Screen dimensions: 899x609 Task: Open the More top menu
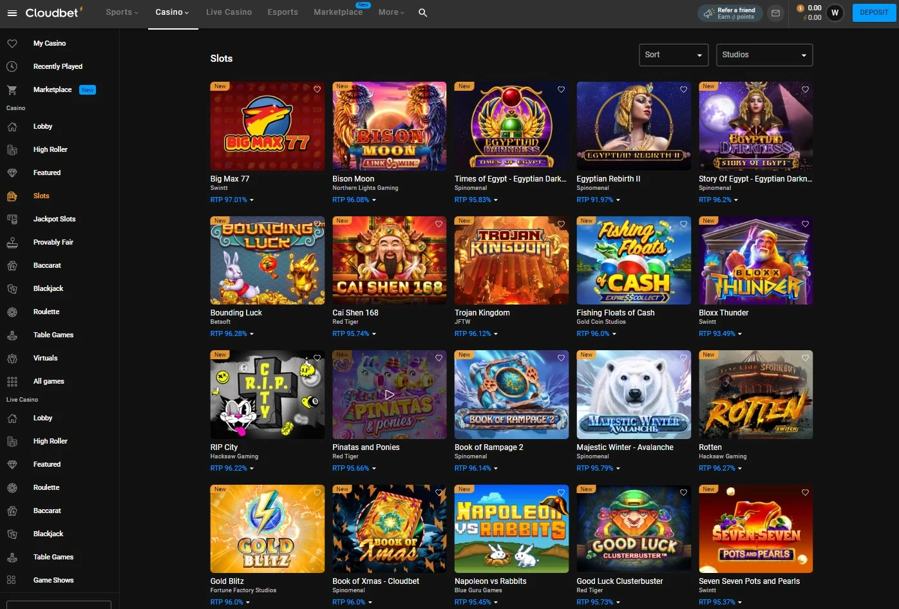pyautogui.click(x=392, y=12)
